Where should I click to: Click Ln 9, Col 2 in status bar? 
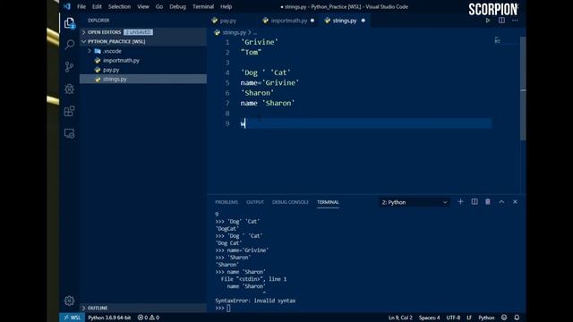pyautogui.click(x=400, y=318)
